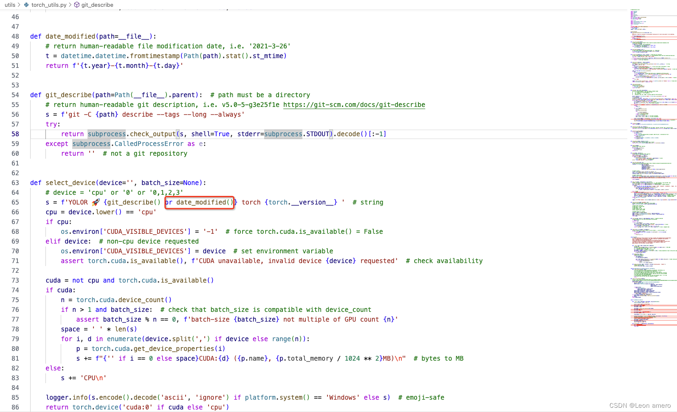Click line number 54 in the gutter
The image size is (677, 412).
click(x=15, y=95)
